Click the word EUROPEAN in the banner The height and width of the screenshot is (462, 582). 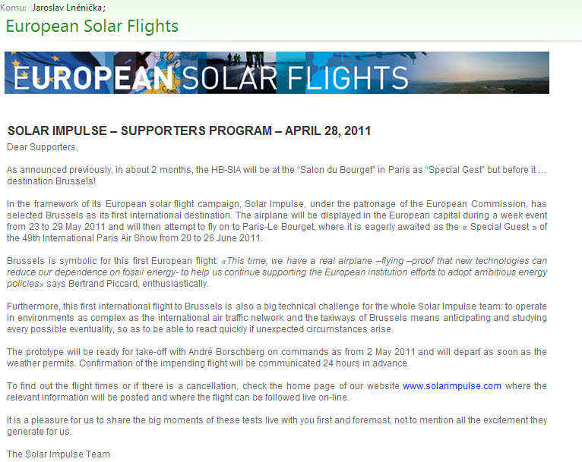click(x=93, y=78)
